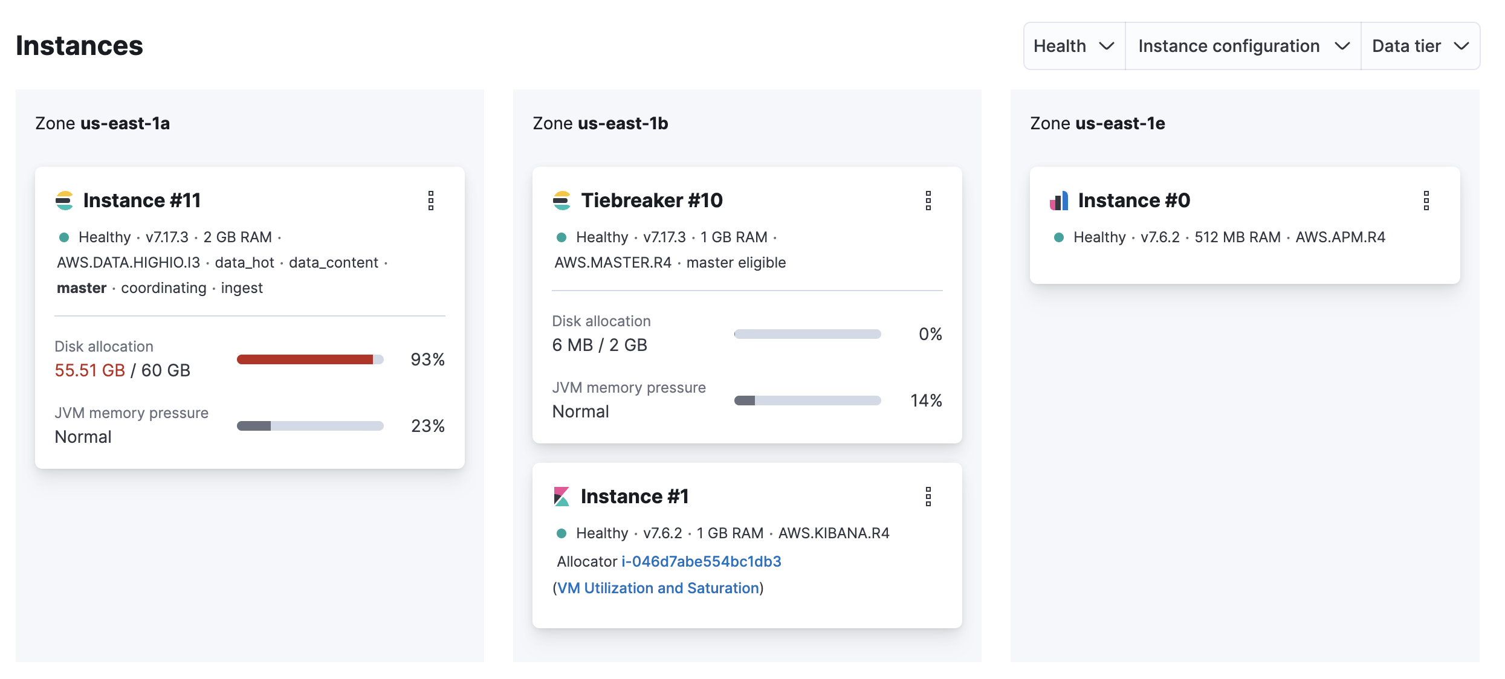Open the actions menu for Instance #1
This screenshot has width=1505, height=679.
(x=928, y=497)
